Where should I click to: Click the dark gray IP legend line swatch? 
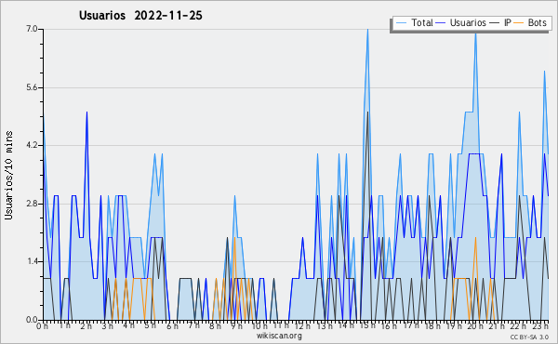click(x=495, y=23)
